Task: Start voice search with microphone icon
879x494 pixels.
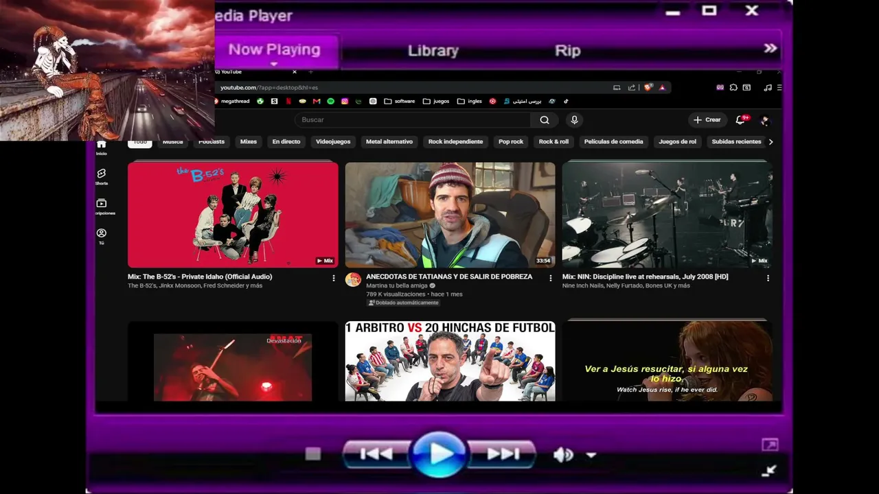Action: 575,120
